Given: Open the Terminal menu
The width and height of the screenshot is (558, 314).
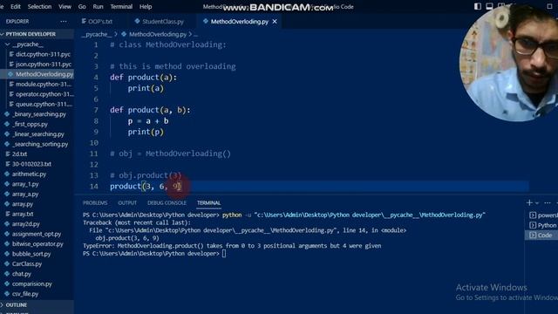Looking at the screenshot, I should (x=121, y=6).
